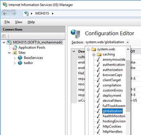Viewport: 141px width, 135px height.
Task: Select the healthMonitoring section
Action: 114,116
